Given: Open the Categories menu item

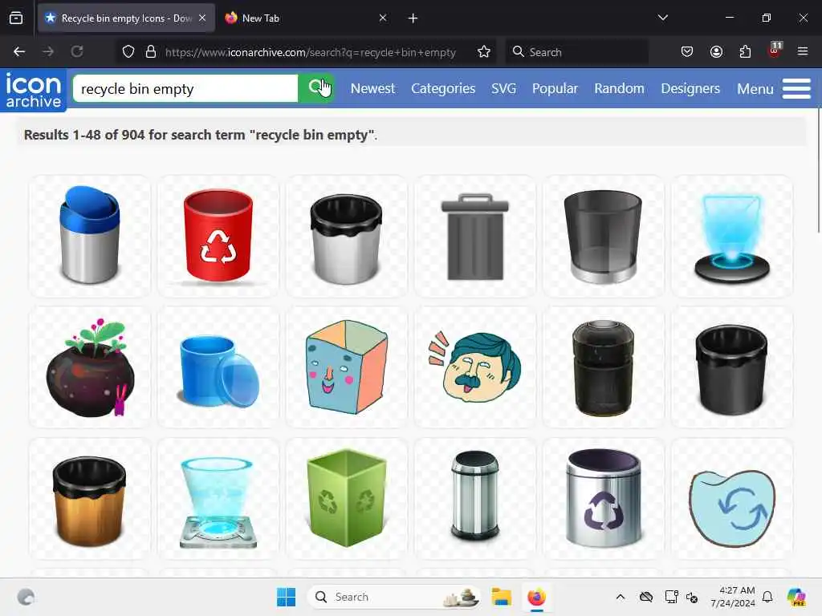Looking at the screenshot, I should 443,88.
